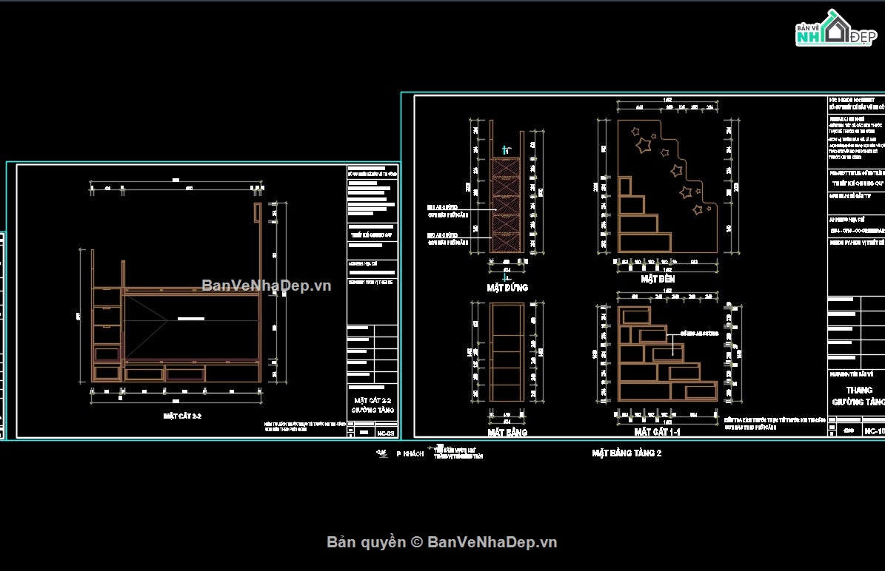The height and width of the screenshot is (571, 885).
Task: Click the stair plan view above 'MẶT BẰNG'
Action: point(507,352)
